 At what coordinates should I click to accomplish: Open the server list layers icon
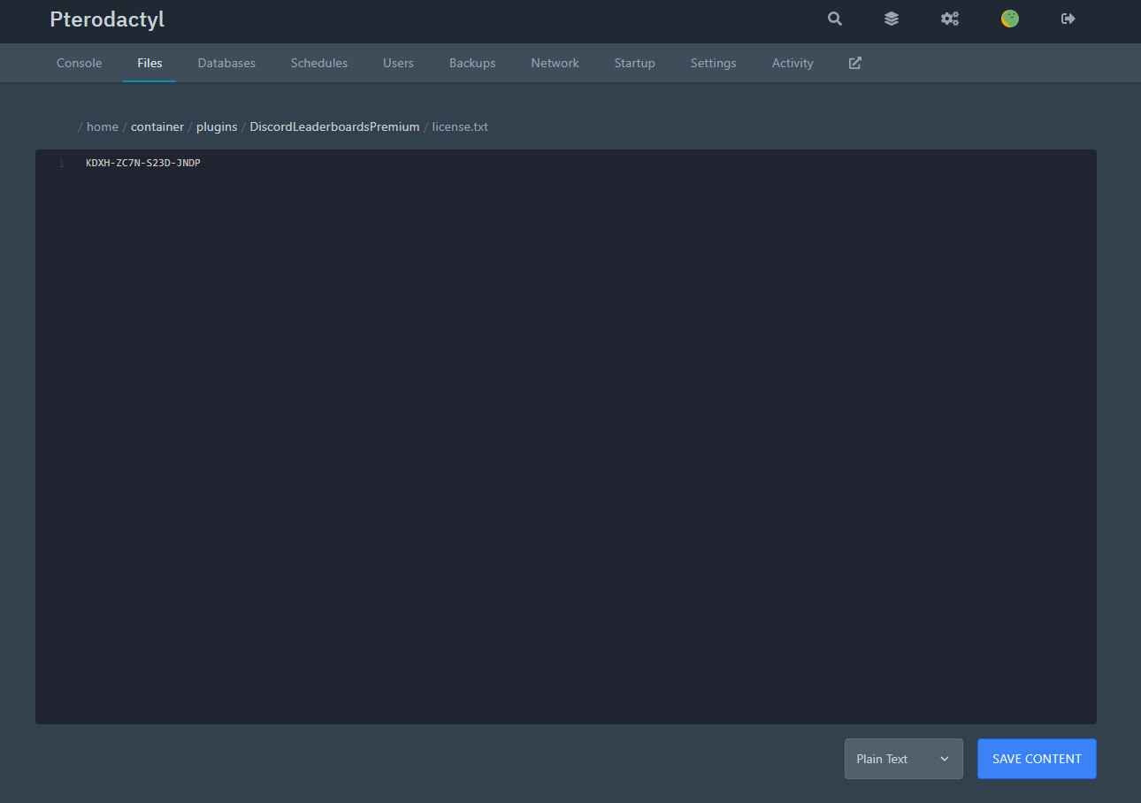point(892,19)
